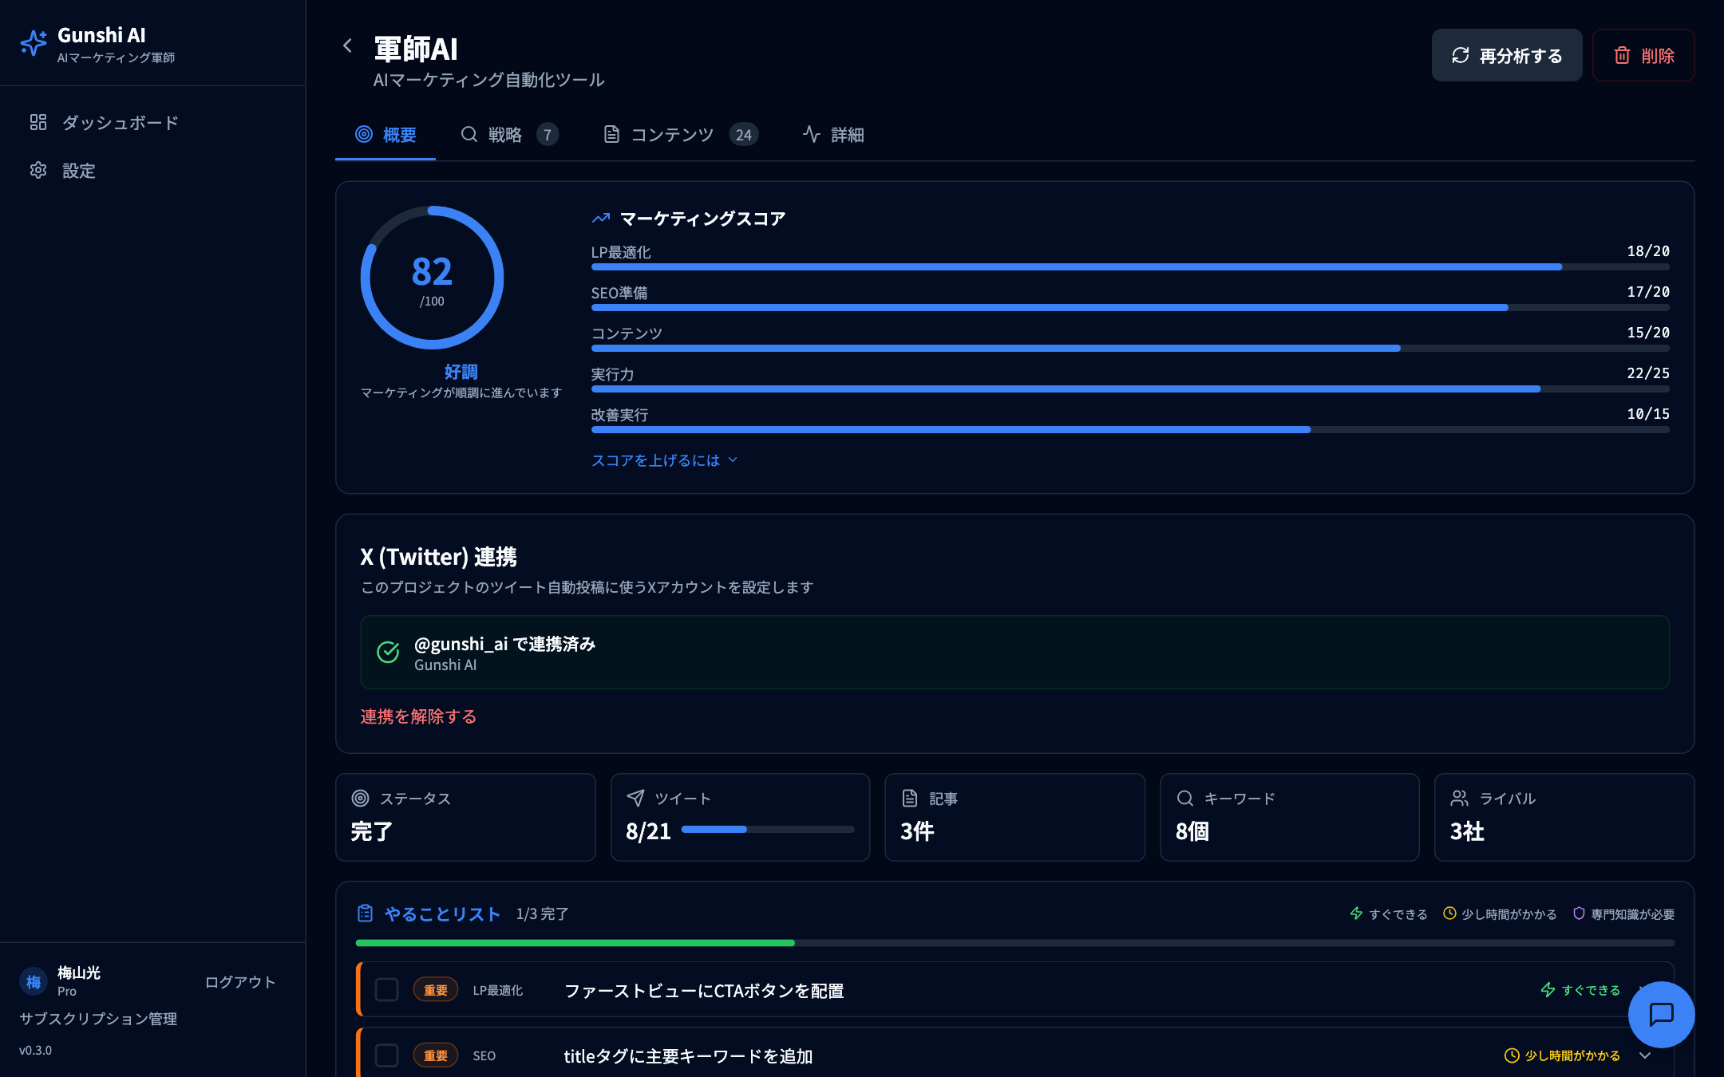The image size is (1724, 1077).
Task: Click the ライバル people icon
Action: pos(1460,798)
